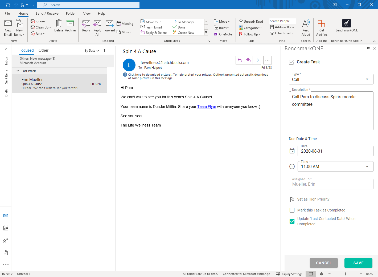378x277 pixels.
Task: Click reply-all arrow in message header
Action: tap(248, 60)
